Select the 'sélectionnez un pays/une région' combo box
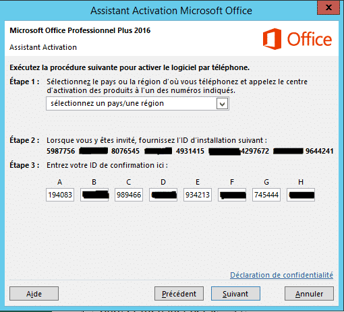The width and height of the screenshot is (344, 312). point(138,104)
